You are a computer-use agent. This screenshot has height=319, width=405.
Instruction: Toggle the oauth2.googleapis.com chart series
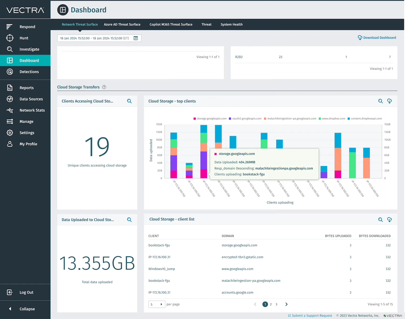click(245, 118)
